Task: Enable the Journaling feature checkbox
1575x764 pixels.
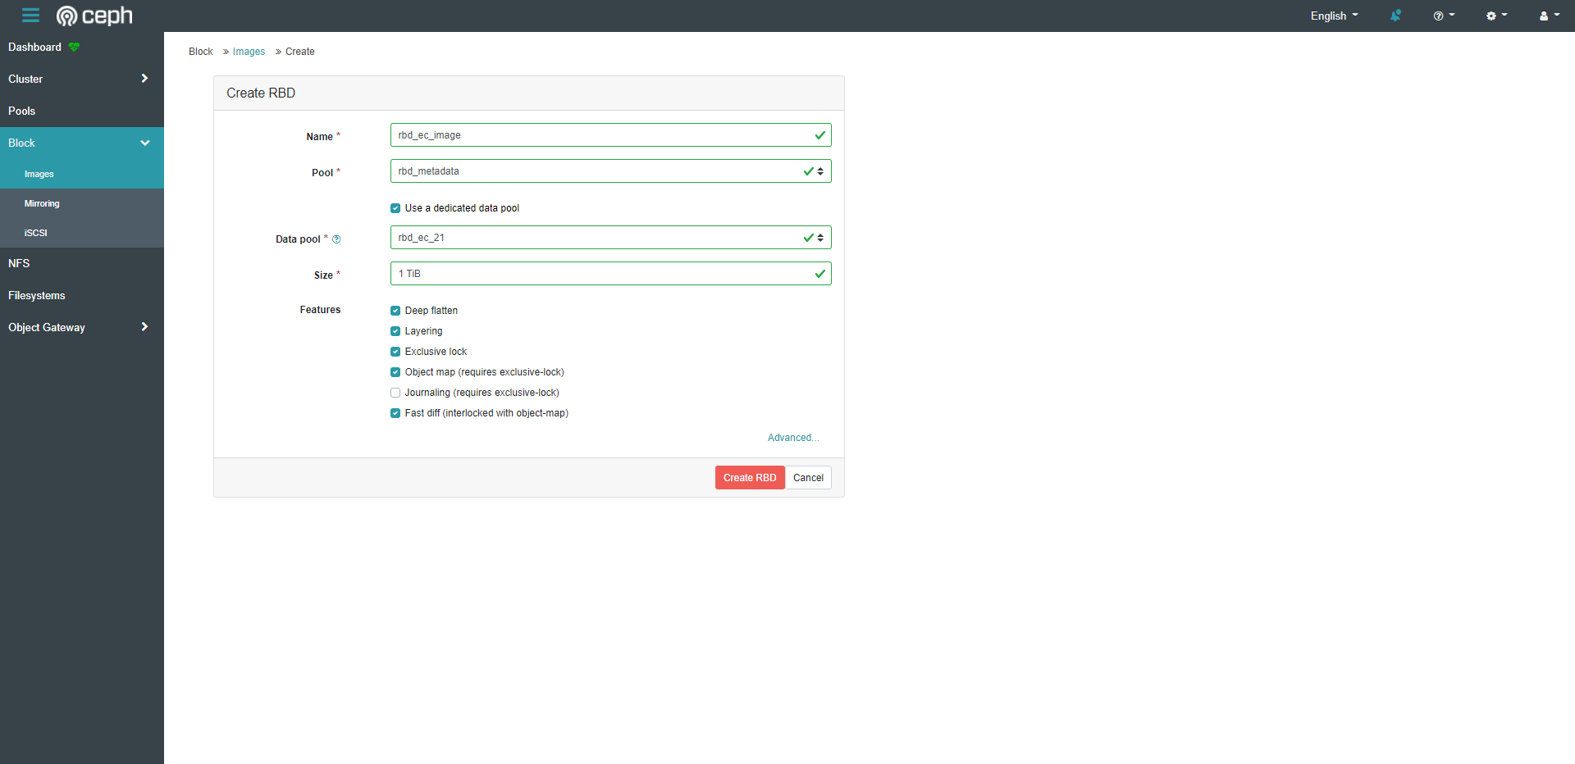Action: click(395, 393)
